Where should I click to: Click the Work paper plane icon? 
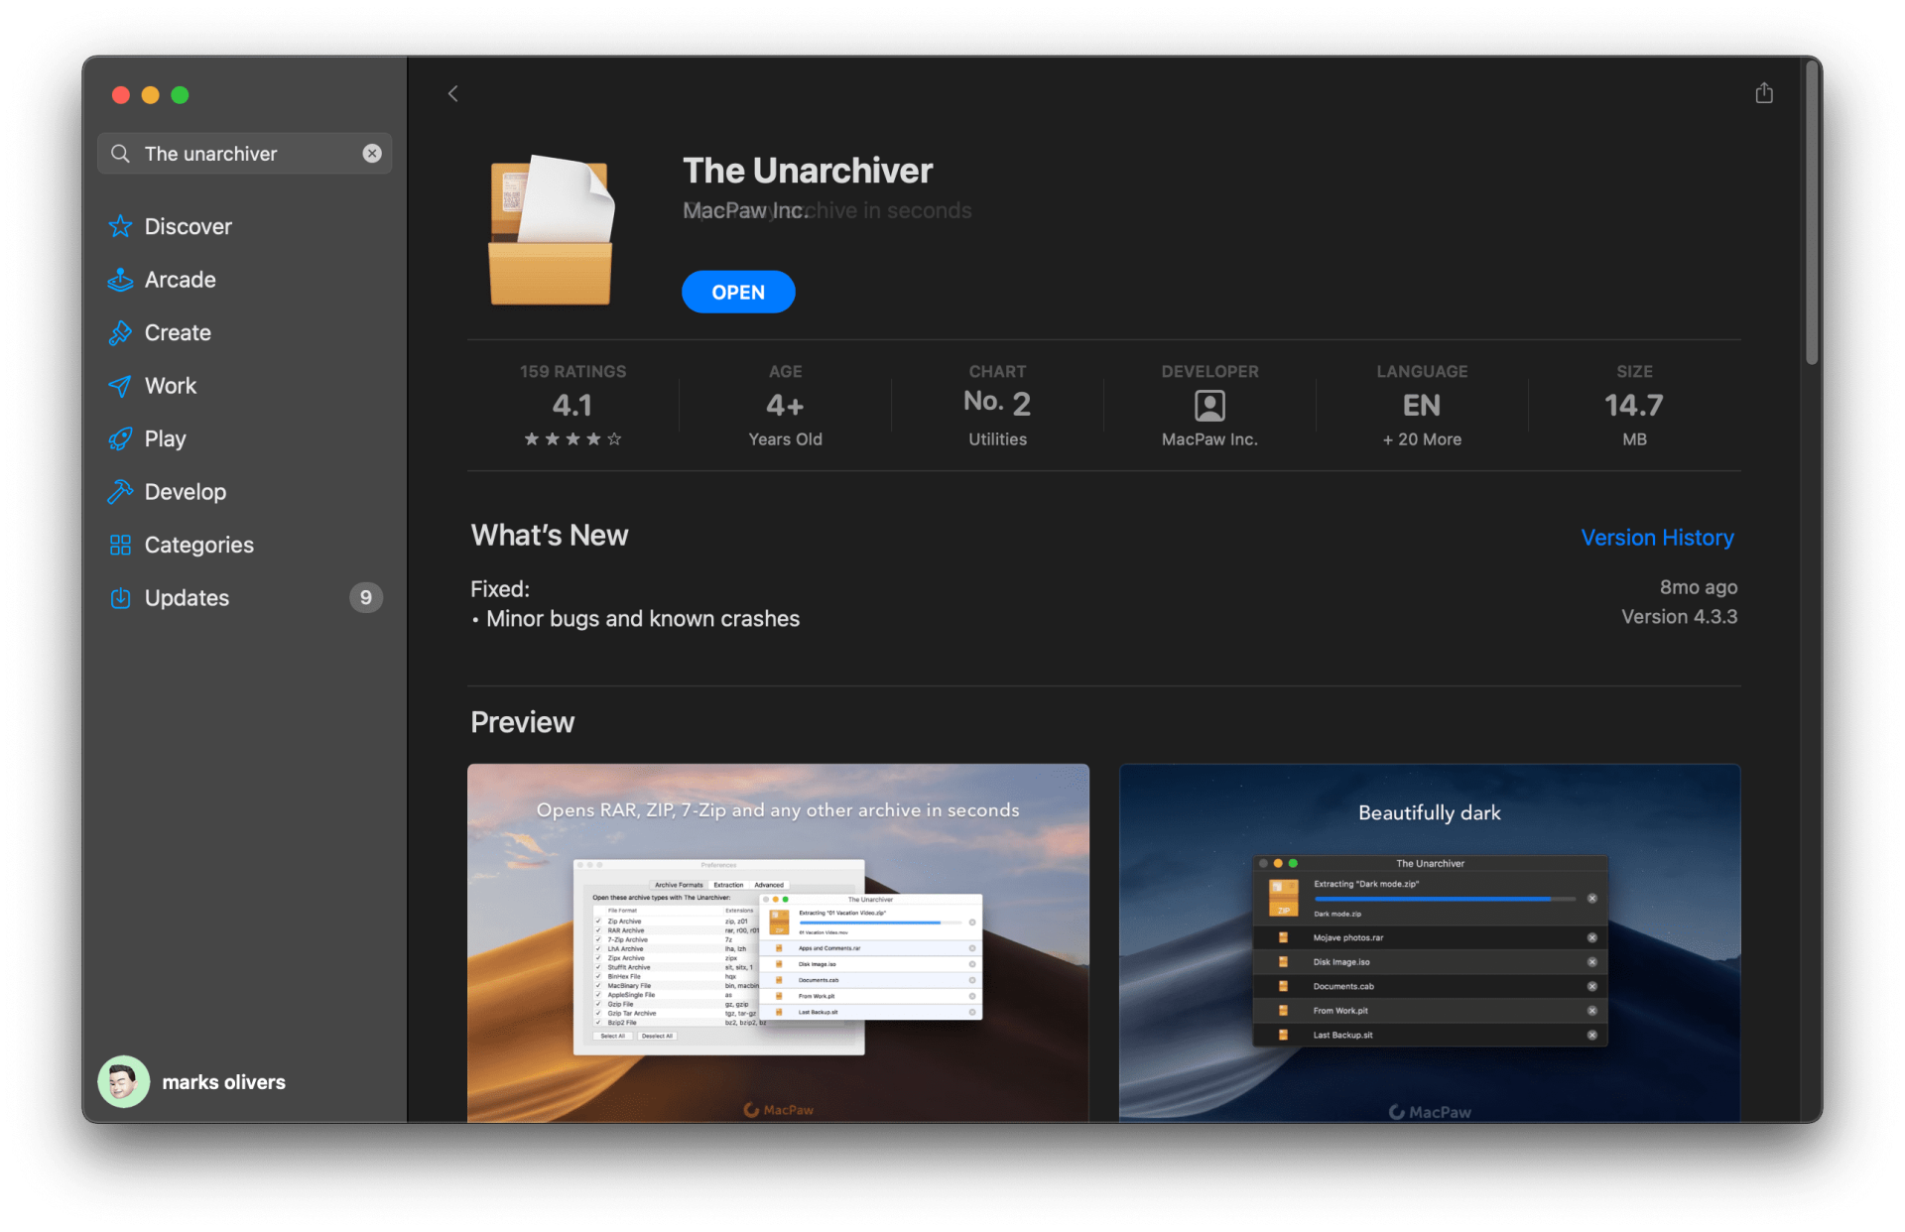click(120, 386)
